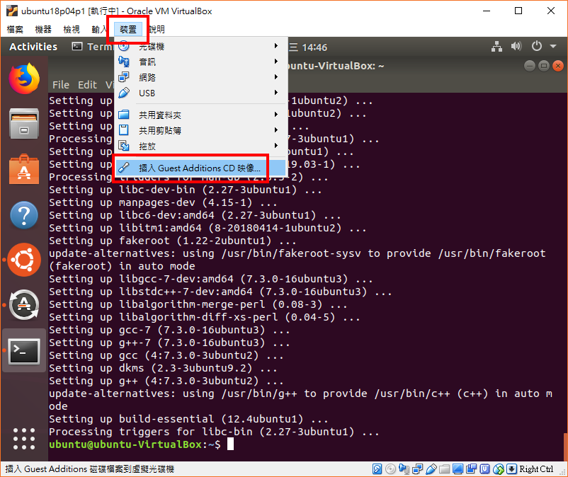This screenshot has width=568, height=477.
Task: Open the Terminal app menu in top bar
Action: (x=92, y=47)
